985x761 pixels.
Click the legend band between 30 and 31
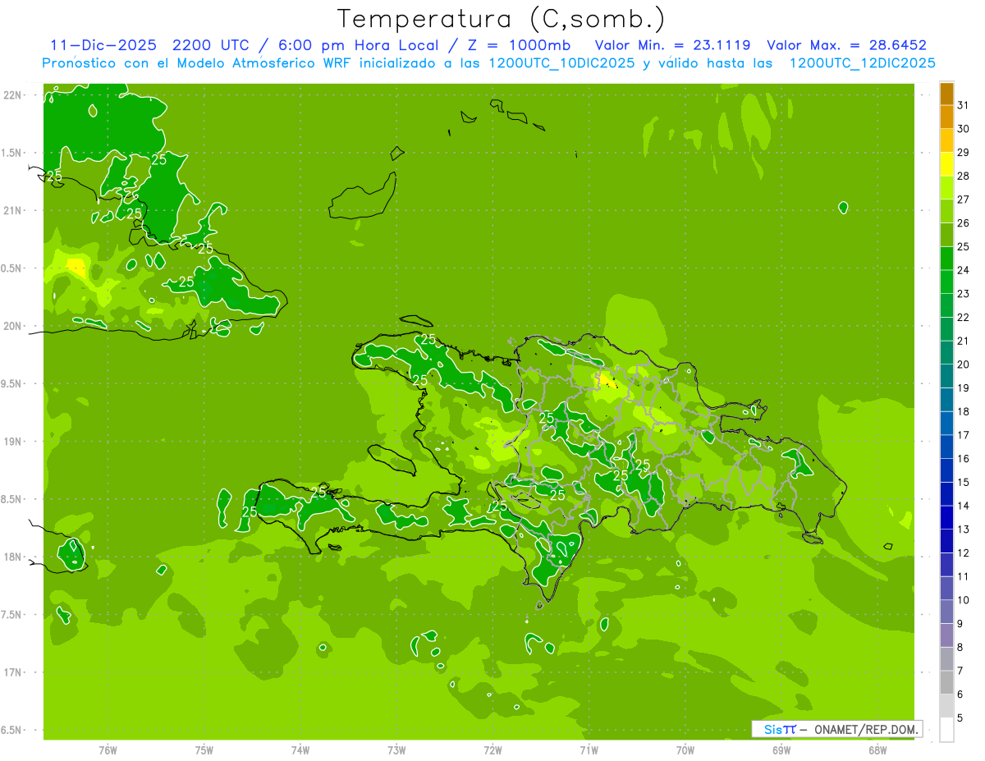946,117
